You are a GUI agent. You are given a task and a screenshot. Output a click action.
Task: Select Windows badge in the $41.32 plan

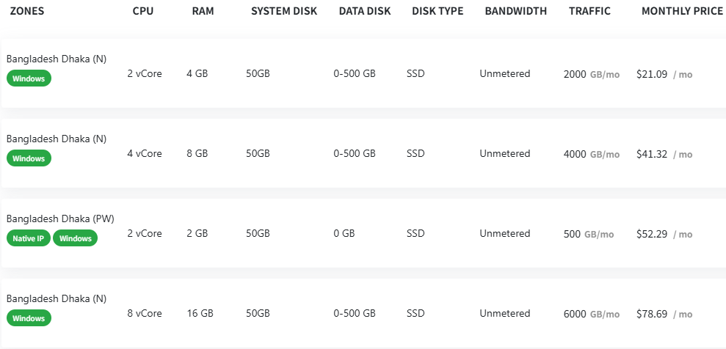[x=29, y=158]
